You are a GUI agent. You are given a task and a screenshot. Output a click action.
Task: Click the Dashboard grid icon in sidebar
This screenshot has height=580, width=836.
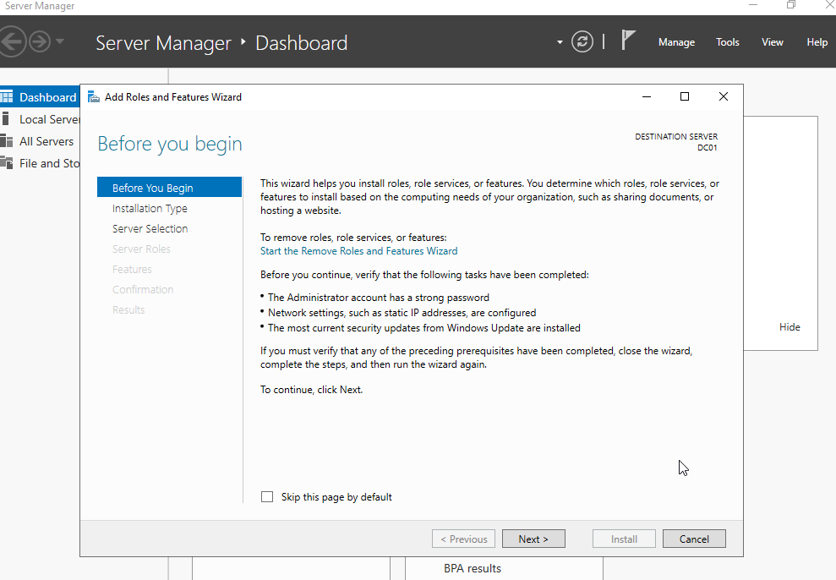pyautogui.click(x=7, y=97)
